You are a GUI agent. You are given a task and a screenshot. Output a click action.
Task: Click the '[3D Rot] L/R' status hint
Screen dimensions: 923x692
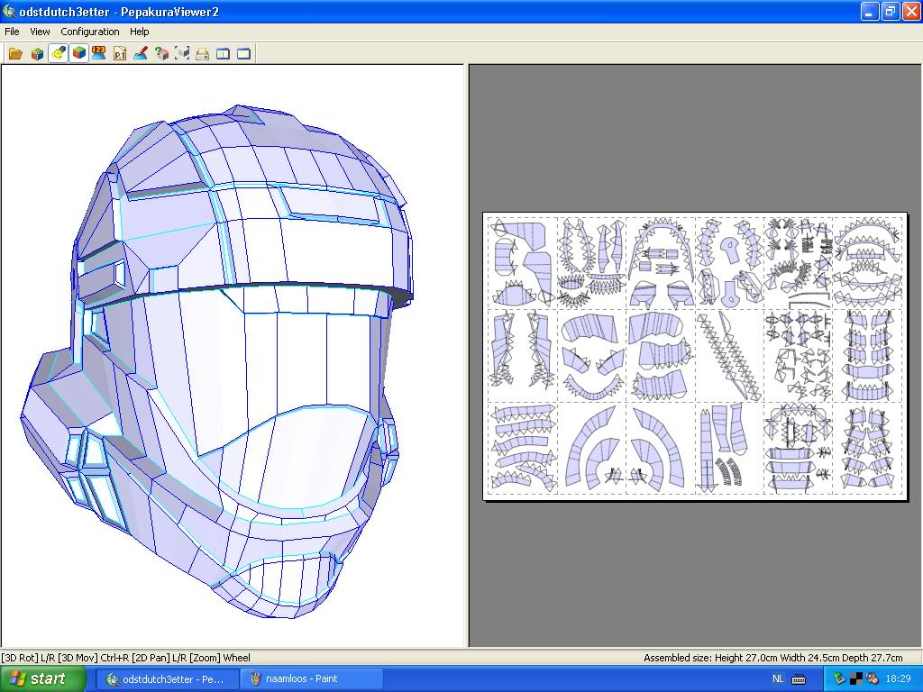(28, 658)
